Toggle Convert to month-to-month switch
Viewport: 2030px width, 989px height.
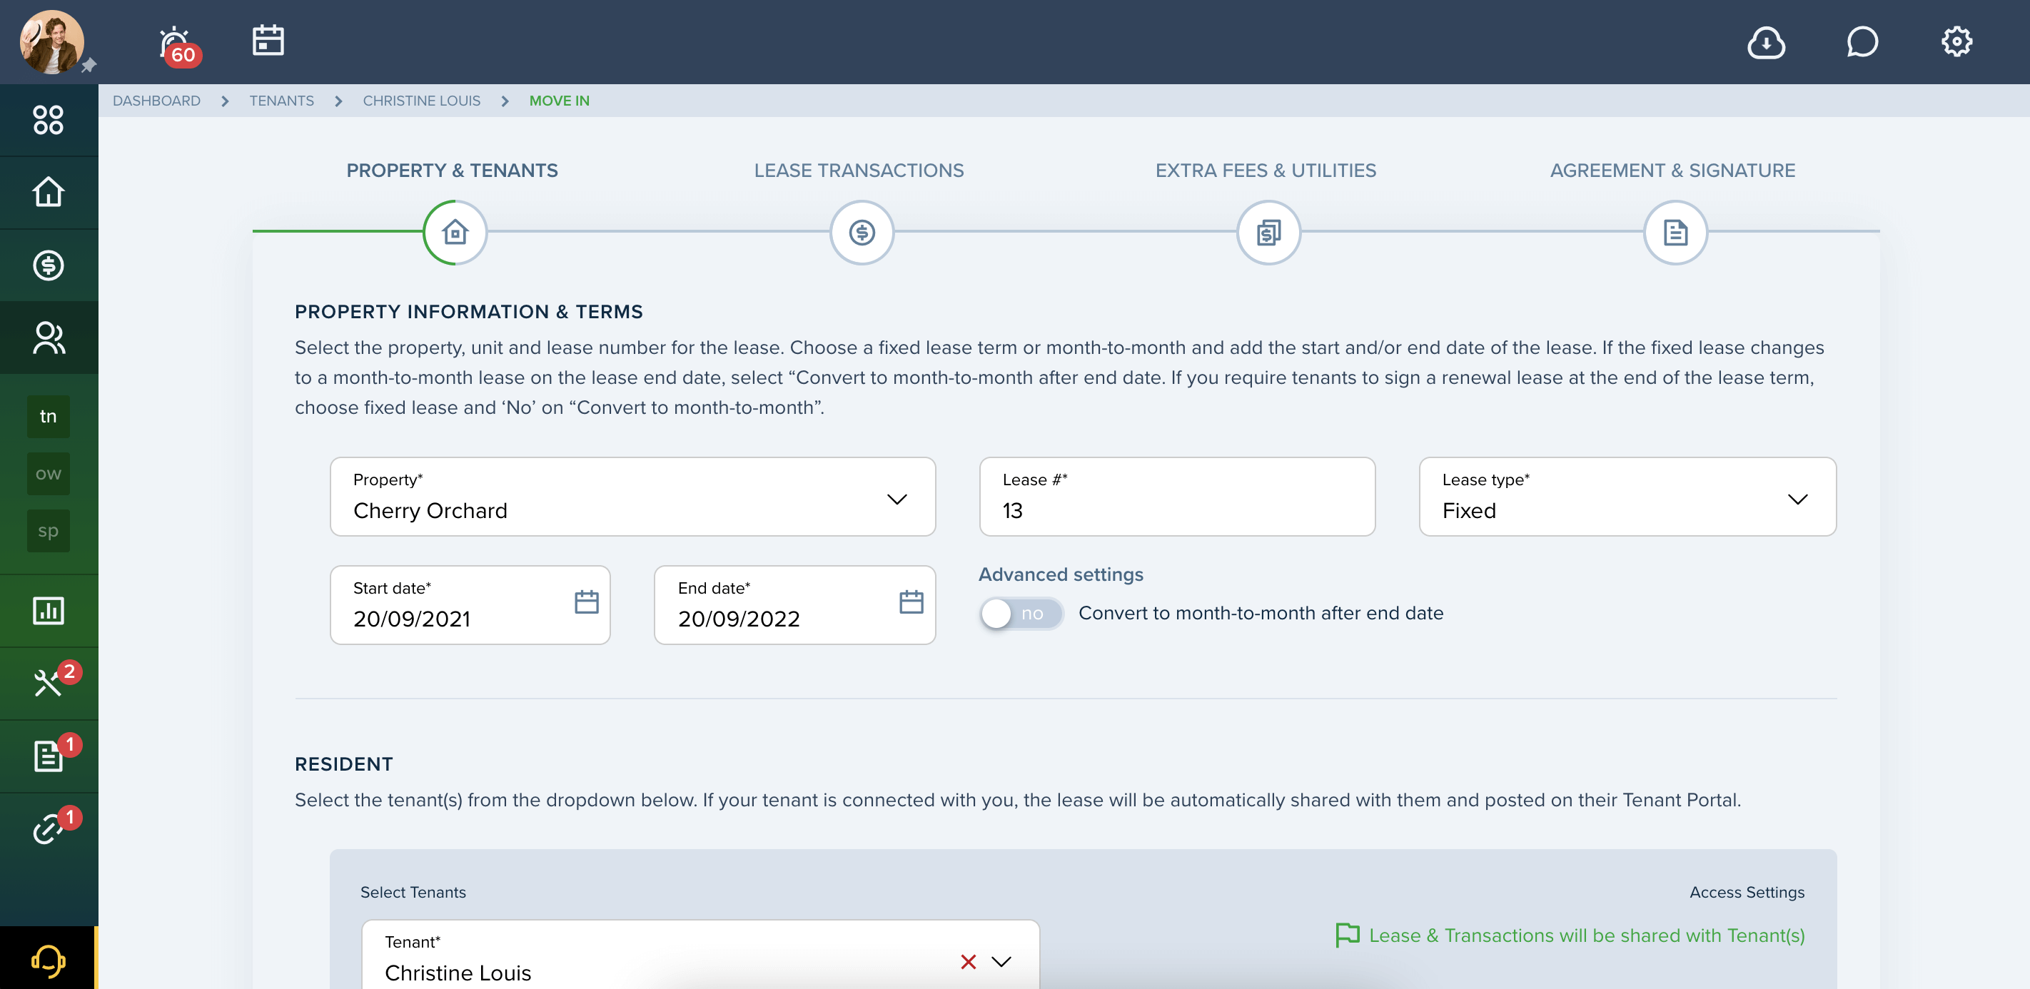[x=1021, y=613]
